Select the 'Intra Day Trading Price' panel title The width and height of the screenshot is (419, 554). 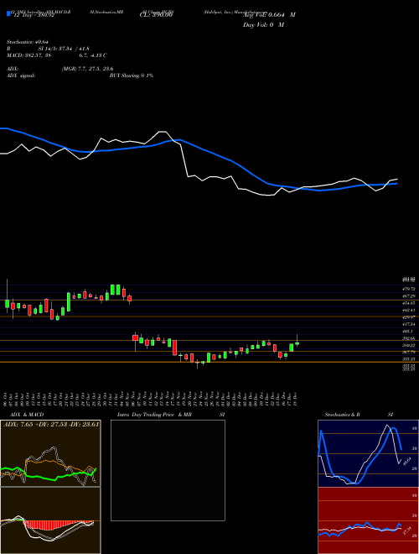coord(146,415)
